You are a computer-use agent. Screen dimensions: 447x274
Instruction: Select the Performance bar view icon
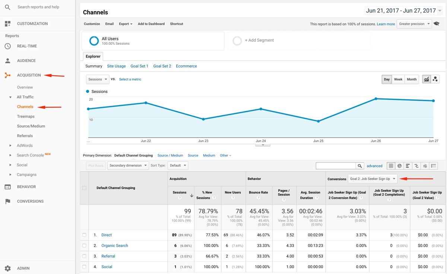408,166
